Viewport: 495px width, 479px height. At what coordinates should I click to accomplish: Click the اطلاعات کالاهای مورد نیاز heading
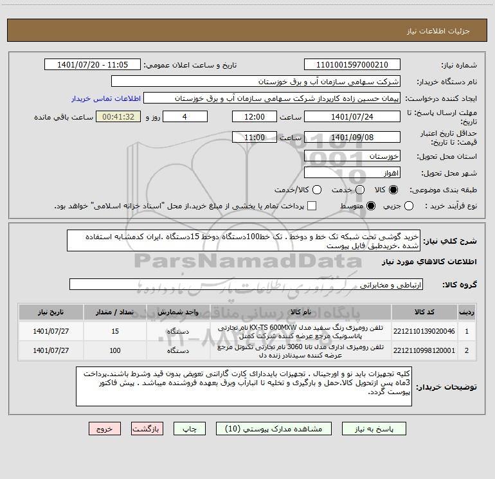(429, 262)
